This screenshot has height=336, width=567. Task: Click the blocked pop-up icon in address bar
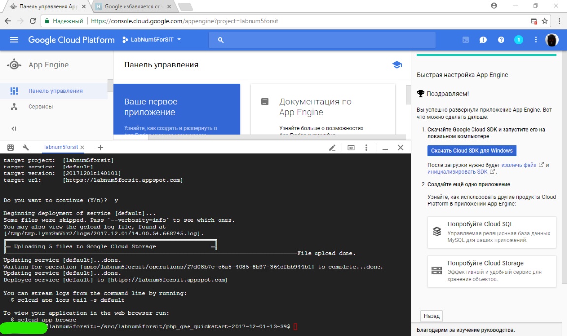[x=534, y=21]
